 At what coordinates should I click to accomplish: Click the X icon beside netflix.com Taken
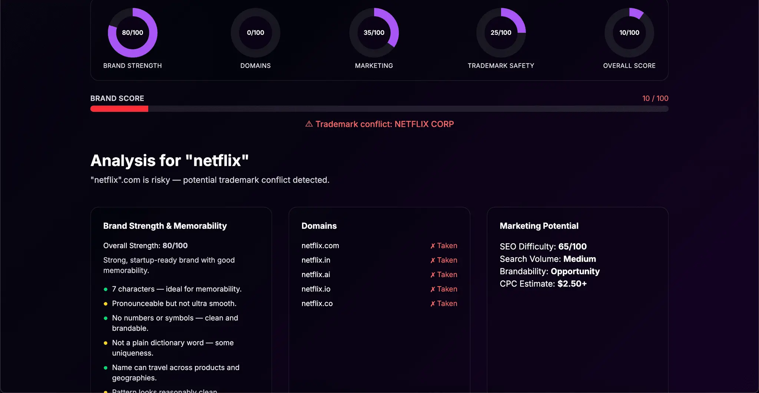[x=432, y=246]
